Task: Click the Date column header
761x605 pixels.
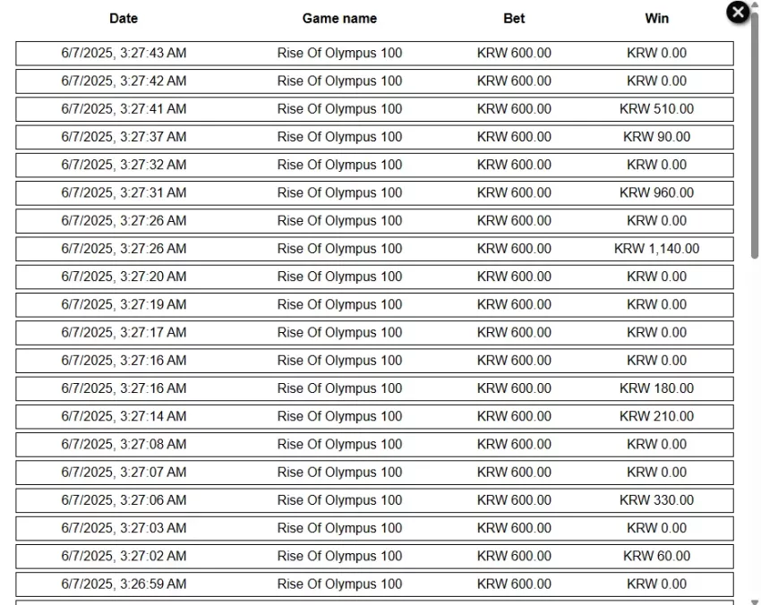Action: point(124,19)
